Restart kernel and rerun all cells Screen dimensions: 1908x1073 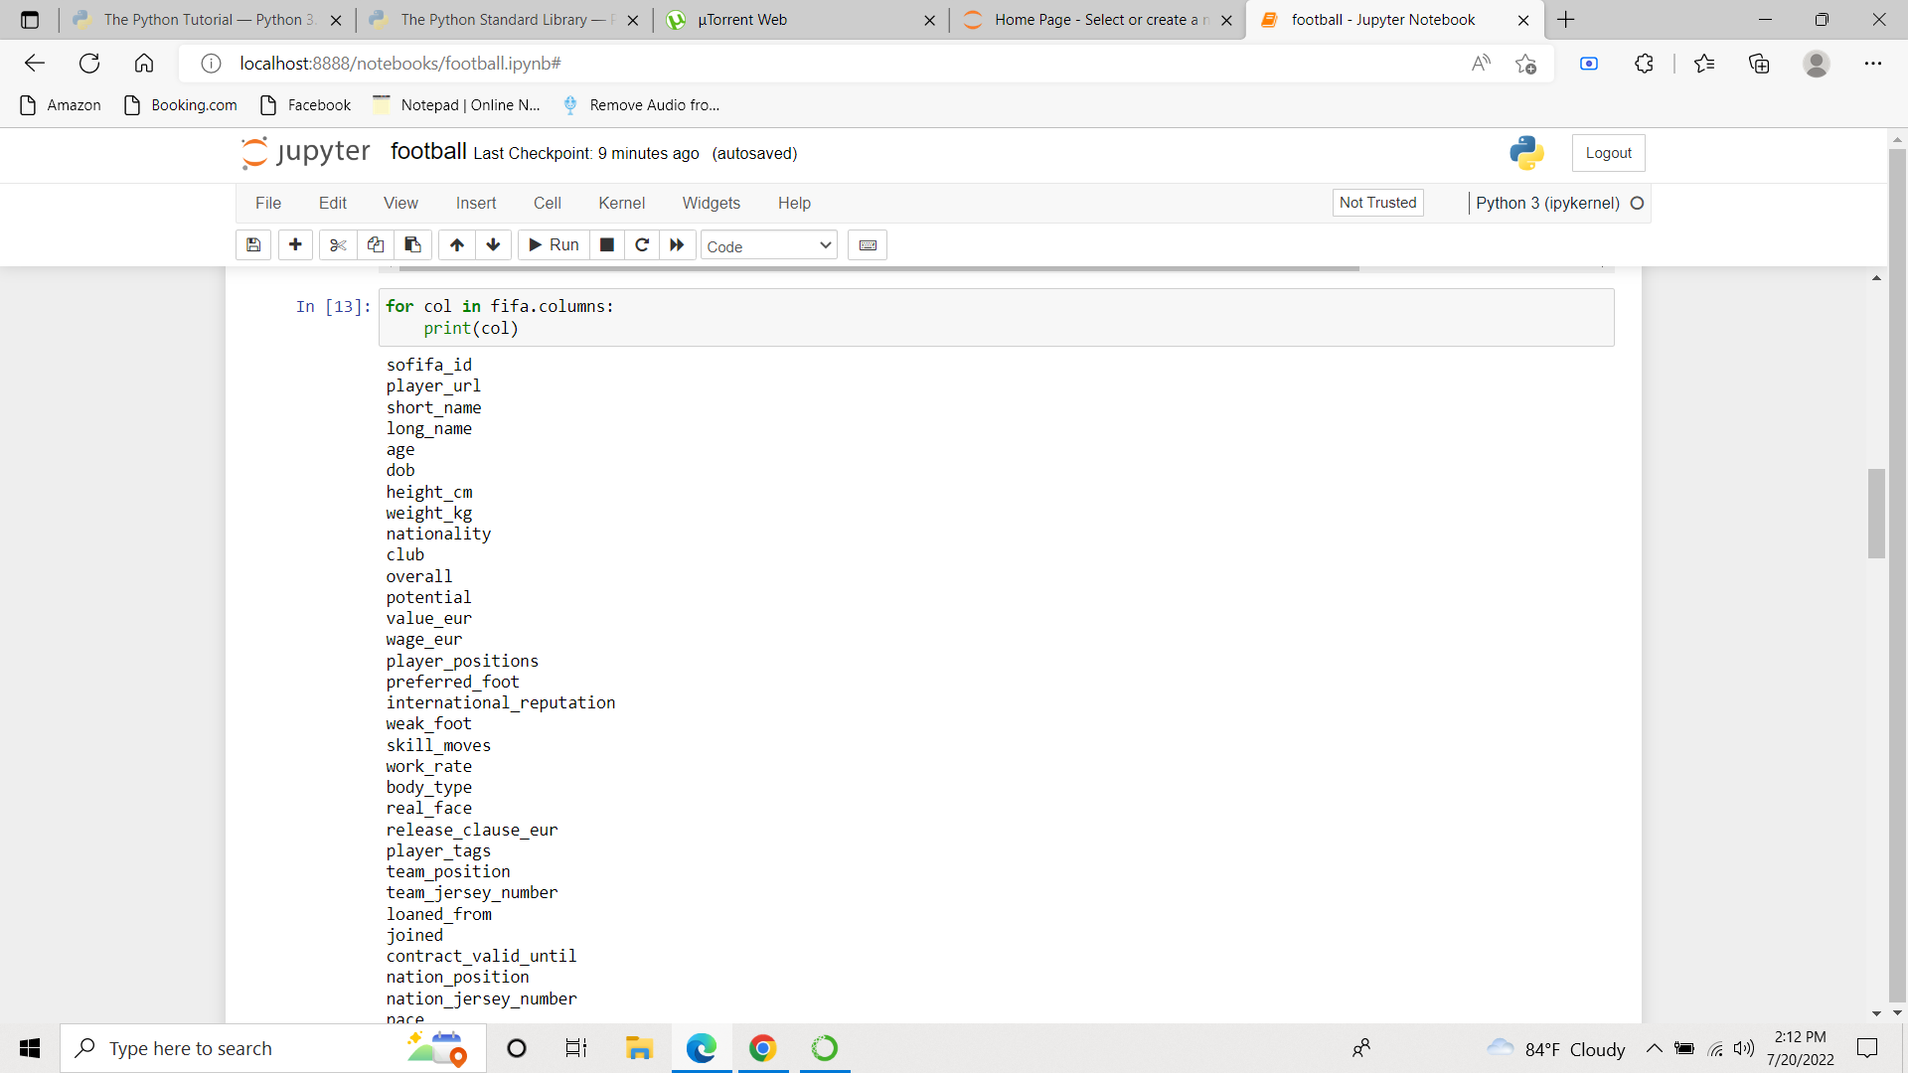pos(677,245)
